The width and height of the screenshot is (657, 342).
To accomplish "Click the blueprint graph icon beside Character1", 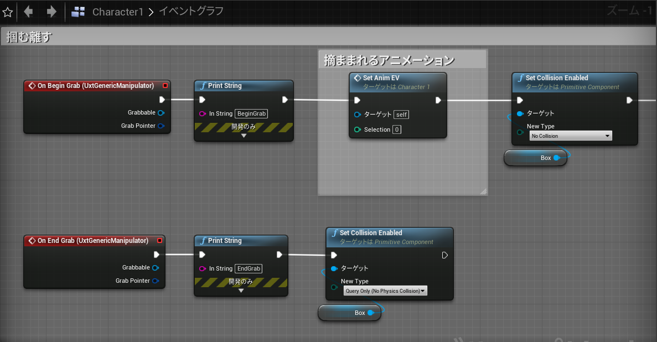I will (x=78, y=12).
